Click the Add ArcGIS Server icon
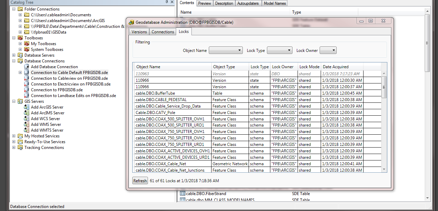The image size is (438, 211). click(26, 107)
